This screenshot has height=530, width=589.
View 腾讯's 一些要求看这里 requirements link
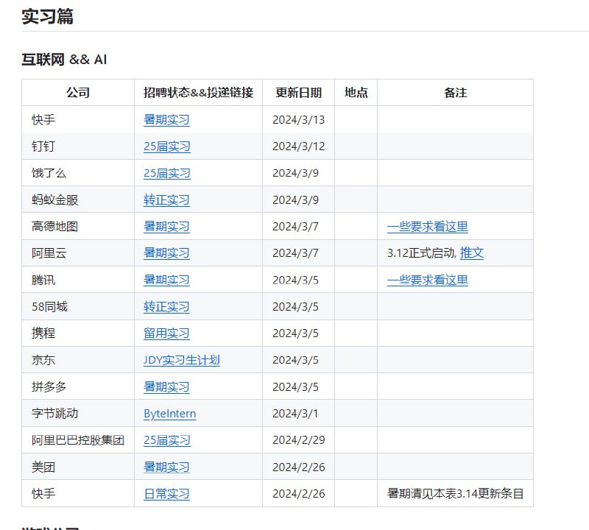point(428,280)
